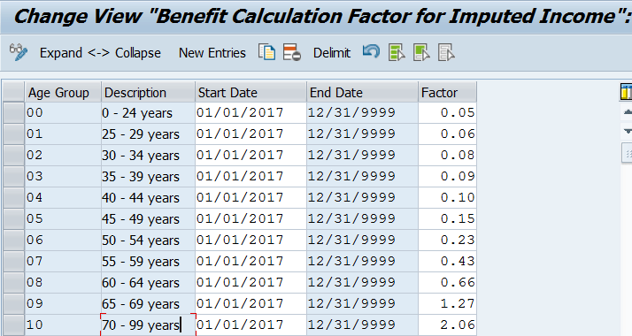Click the Age Group column header
The width and height of the screenshot is (632, 336).
point(63,92)
